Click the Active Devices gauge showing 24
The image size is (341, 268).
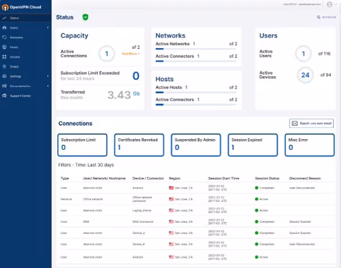click(305, 75)
